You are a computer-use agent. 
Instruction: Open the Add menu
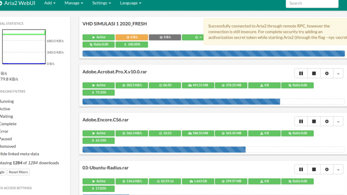point(50,3)
